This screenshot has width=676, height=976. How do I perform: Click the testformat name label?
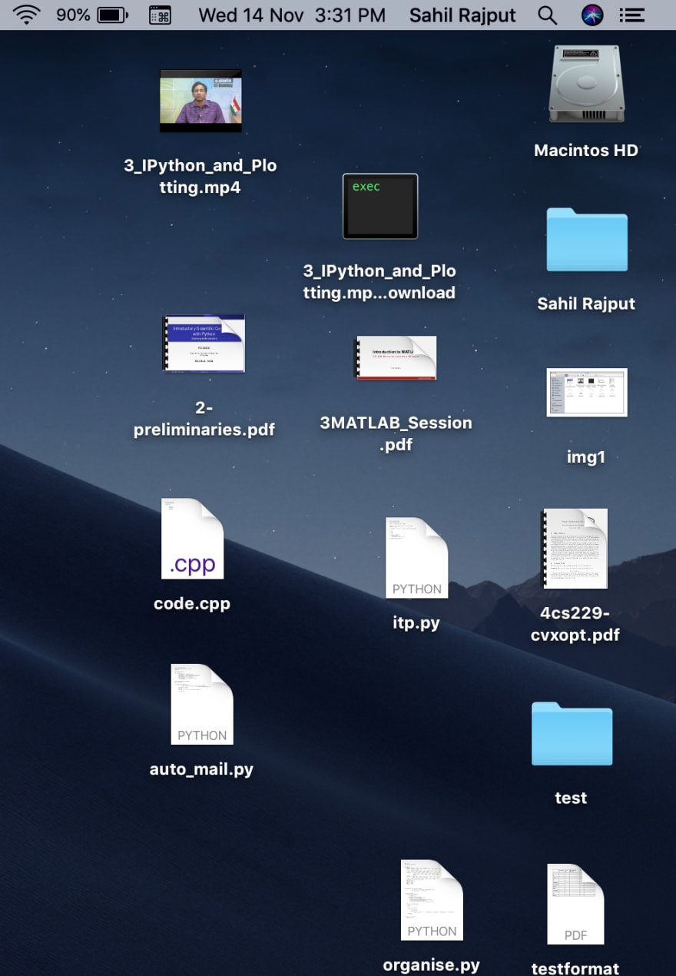575,968
